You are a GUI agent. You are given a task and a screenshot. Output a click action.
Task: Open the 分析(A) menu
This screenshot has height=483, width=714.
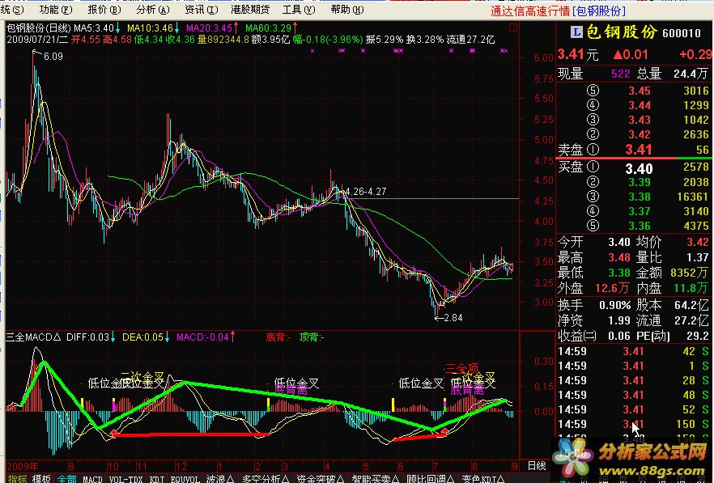(x=153, y=9)
